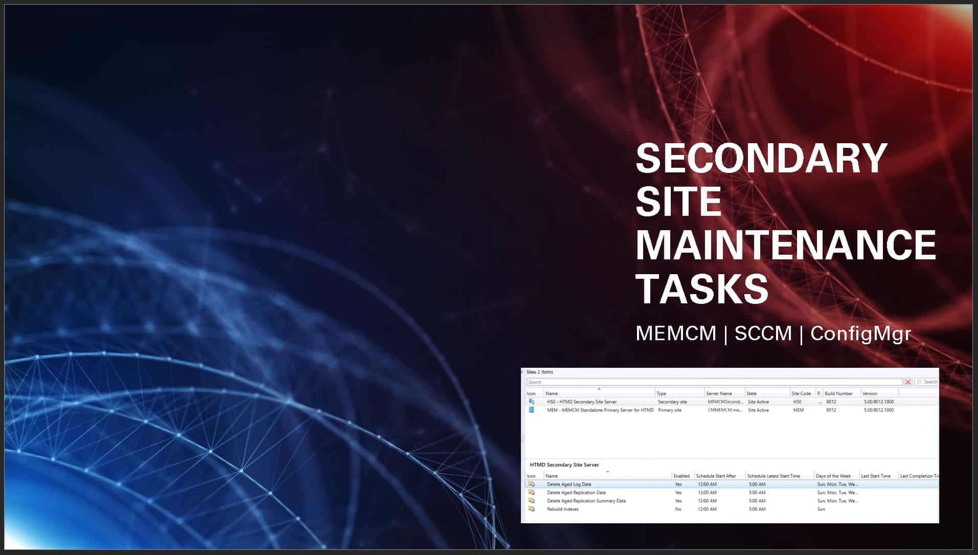This screenshot has width=978, height=555.
Task: Sort maintenance tasks by Enabled column header
Action: pyautogui.click(x=683, y=476)
